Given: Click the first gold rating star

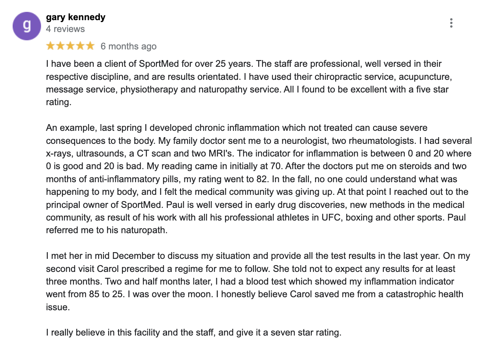Looking at the screenshot, I should pos(51,46).
